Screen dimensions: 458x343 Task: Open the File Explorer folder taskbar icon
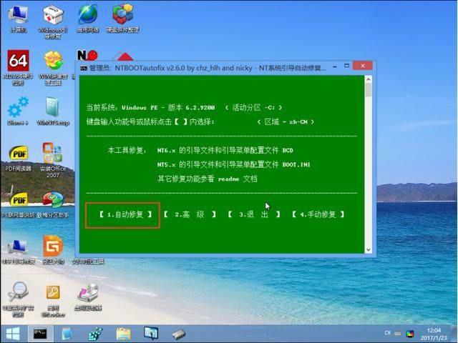click(123, 334)
